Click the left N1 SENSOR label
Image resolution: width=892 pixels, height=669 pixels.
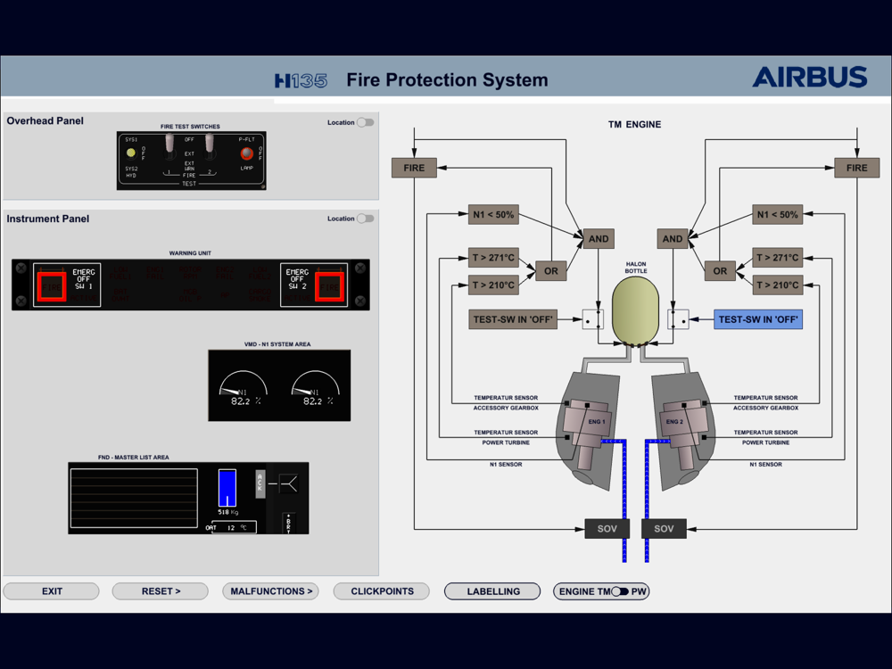(506, 464)
